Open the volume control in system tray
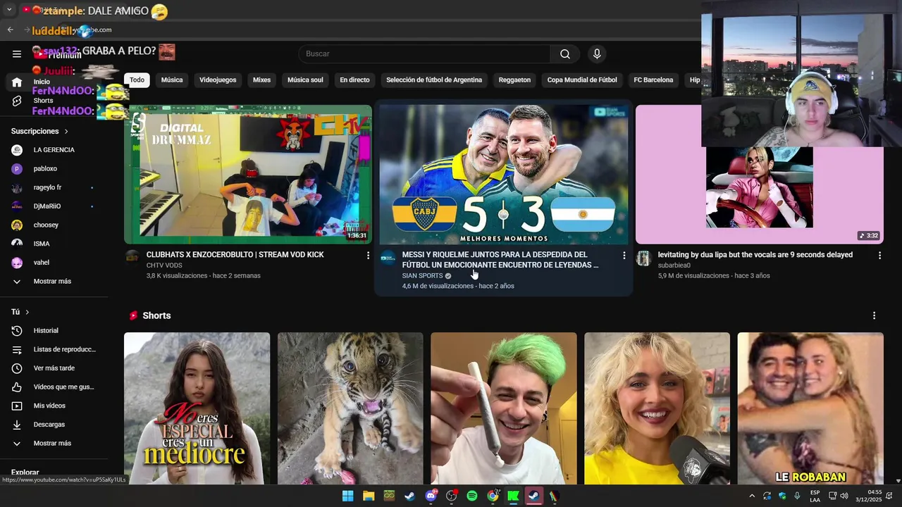Viewport: 902px width, 507px height. pyautogui.click(x=844, y=496)
